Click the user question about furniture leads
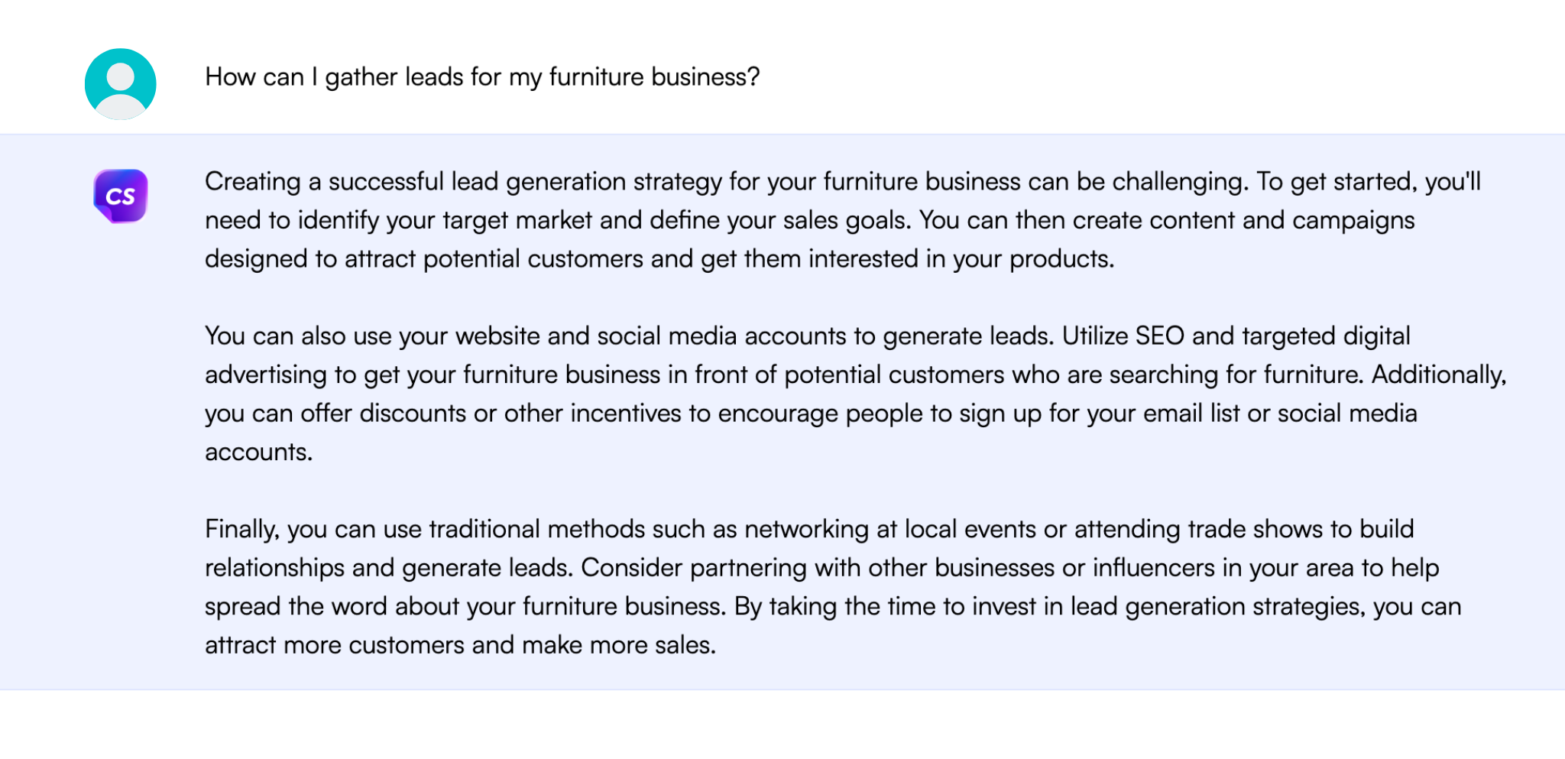Image resolution: width=1565 pixels, height=759 pixels. (x=482, y=77)
